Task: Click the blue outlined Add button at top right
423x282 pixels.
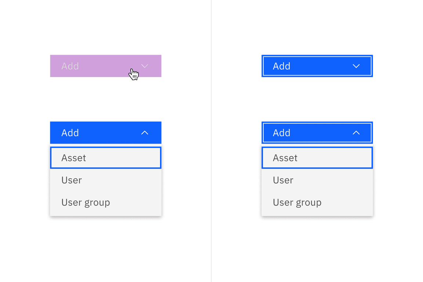Action: pyautogui.click(x=317, y=66)
